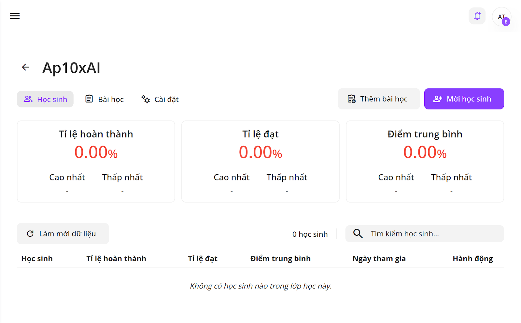The height and width of the screenshot is (323, 521).
Task: Click the lesson-plus icon in Thêm bài học
Action: tap(351, 99)
